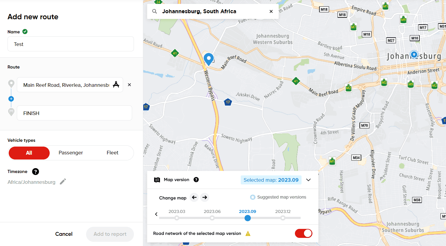Click the FINISH destination input field
446x246 pixels.
[74, 113]
